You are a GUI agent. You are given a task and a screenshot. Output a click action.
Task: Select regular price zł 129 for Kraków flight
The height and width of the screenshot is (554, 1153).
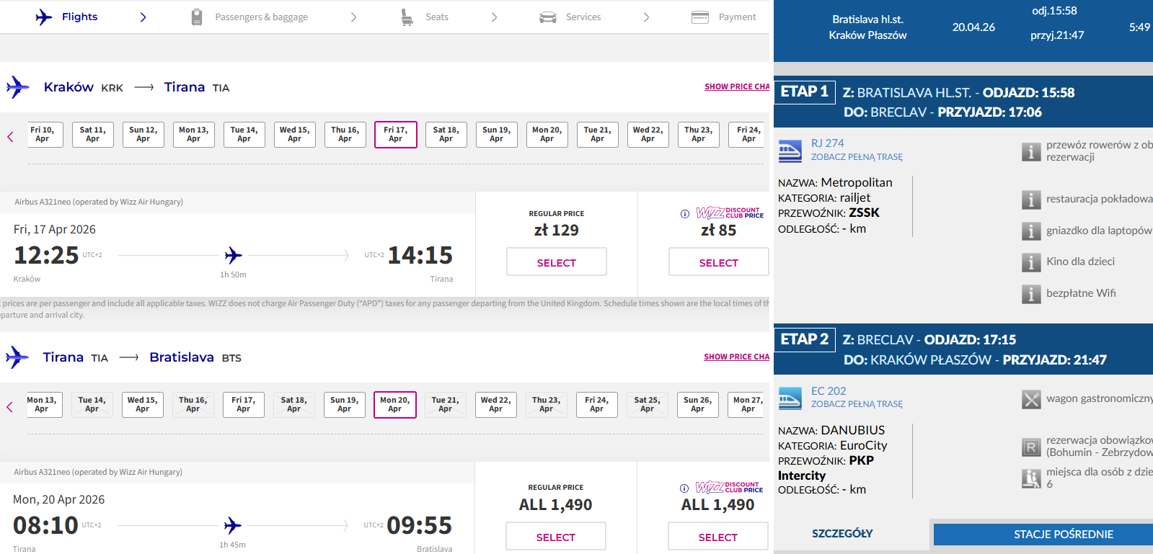(557, 262)
